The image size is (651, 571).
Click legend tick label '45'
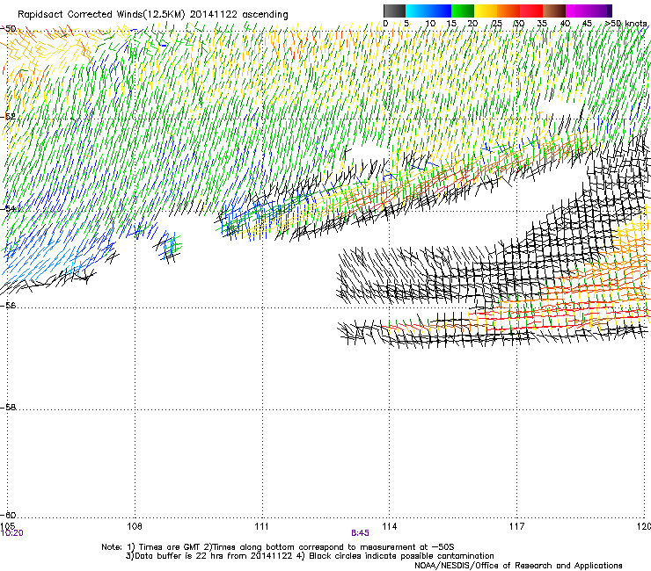pyautogui.click(x=587, y=23)
